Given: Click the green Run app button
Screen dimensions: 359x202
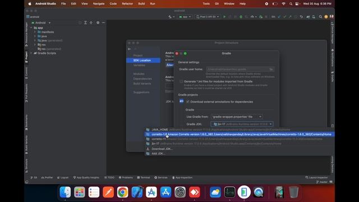Looking at the screenshot, I should [x=224, y=17].
